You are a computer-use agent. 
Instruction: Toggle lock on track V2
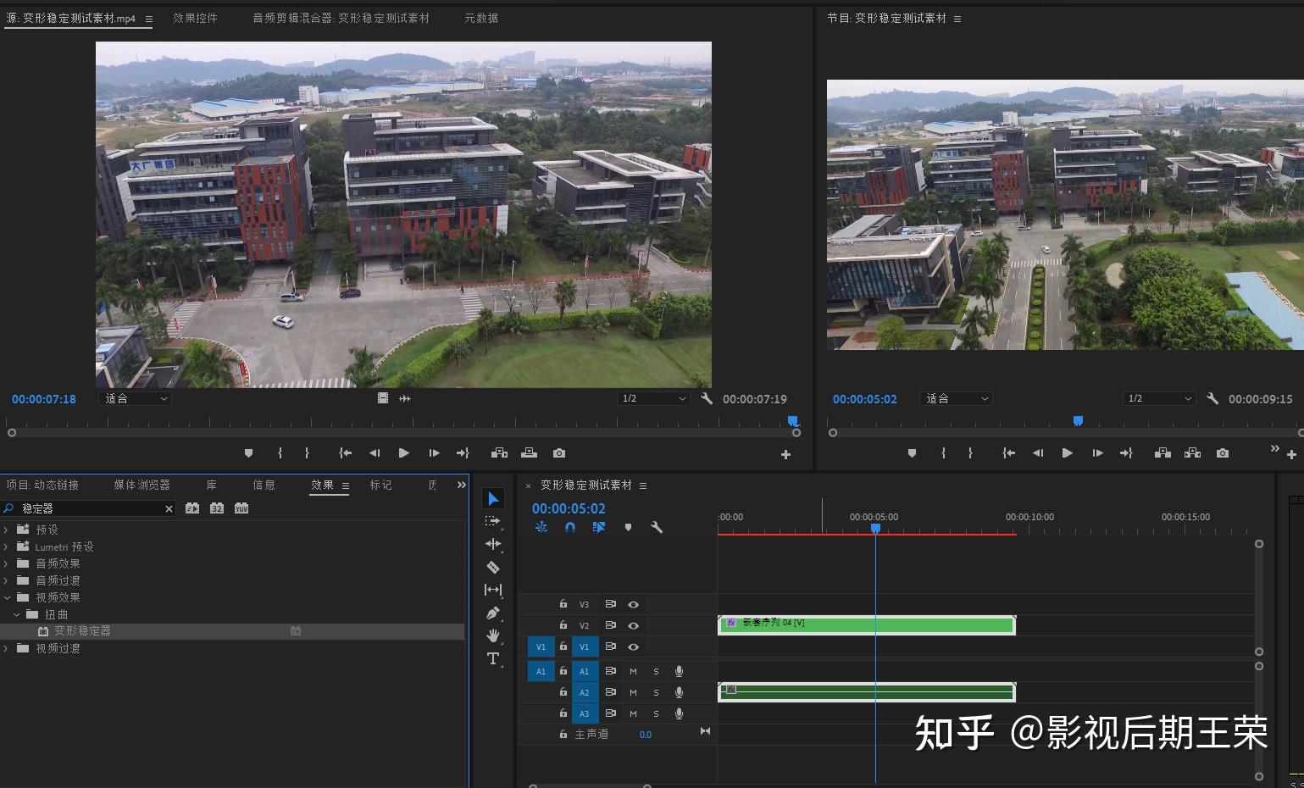coord(563,625)
